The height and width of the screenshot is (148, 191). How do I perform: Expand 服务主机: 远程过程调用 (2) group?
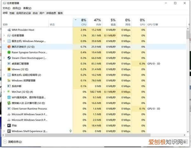pyautogui.click(x=4, y=75)
